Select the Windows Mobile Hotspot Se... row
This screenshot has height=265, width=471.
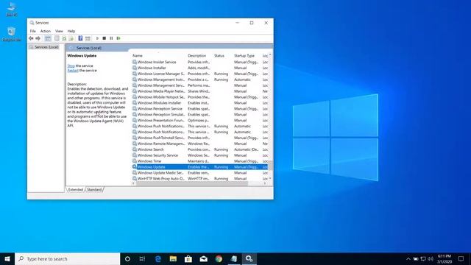[199, 97]
